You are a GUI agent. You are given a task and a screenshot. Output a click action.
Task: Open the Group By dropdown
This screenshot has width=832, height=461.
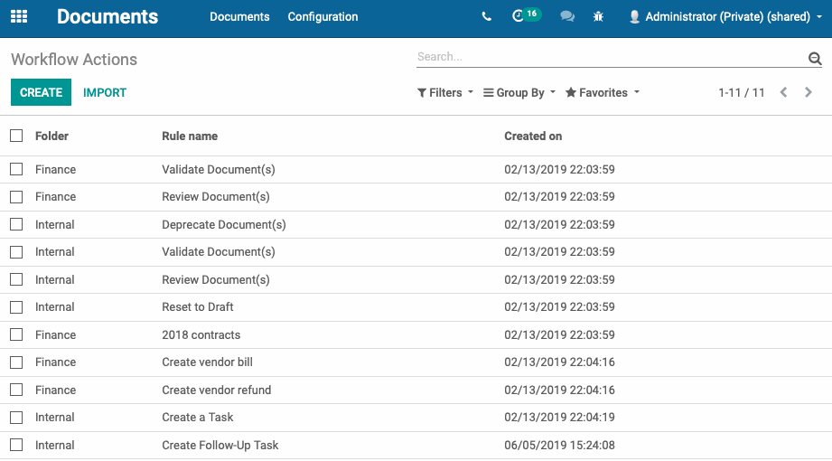click(x=519, y=92)
